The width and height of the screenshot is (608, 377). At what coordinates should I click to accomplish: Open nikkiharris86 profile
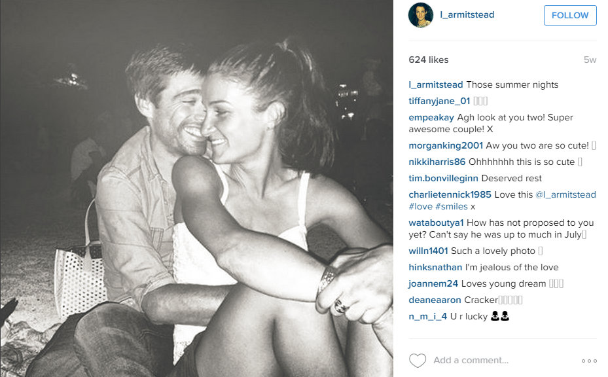(437, 162)
